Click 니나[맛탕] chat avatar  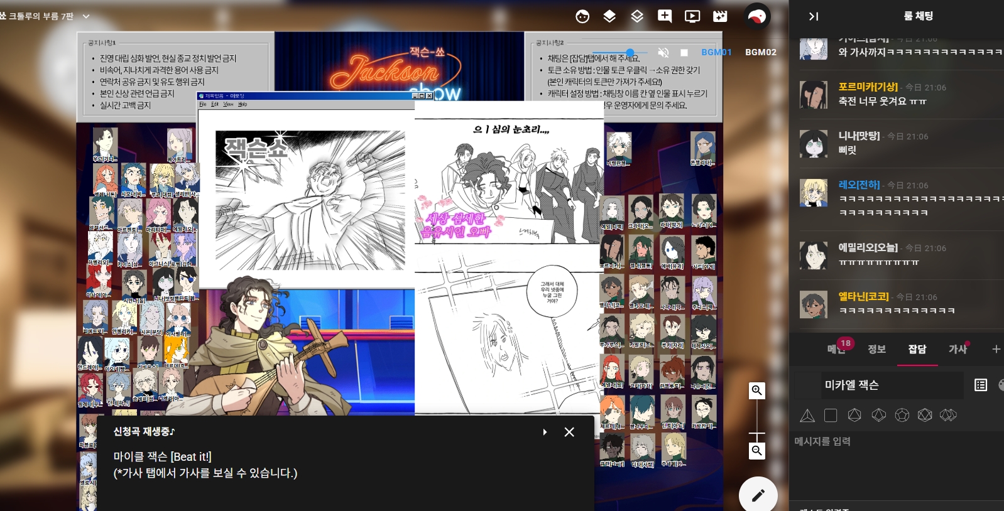[814, 144]
